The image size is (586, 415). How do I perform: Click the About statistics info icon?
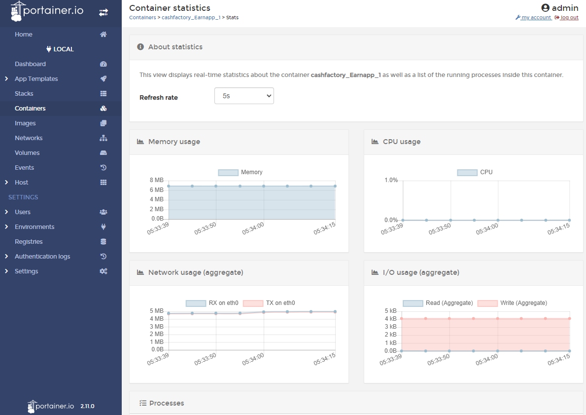pos(140,47)
